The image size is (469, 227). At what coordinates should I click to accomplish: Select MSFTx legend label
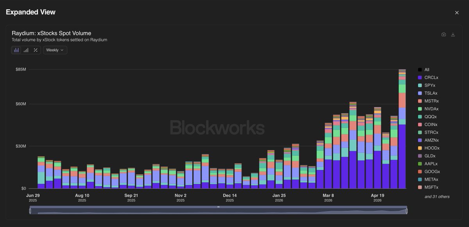pos(431,187)
